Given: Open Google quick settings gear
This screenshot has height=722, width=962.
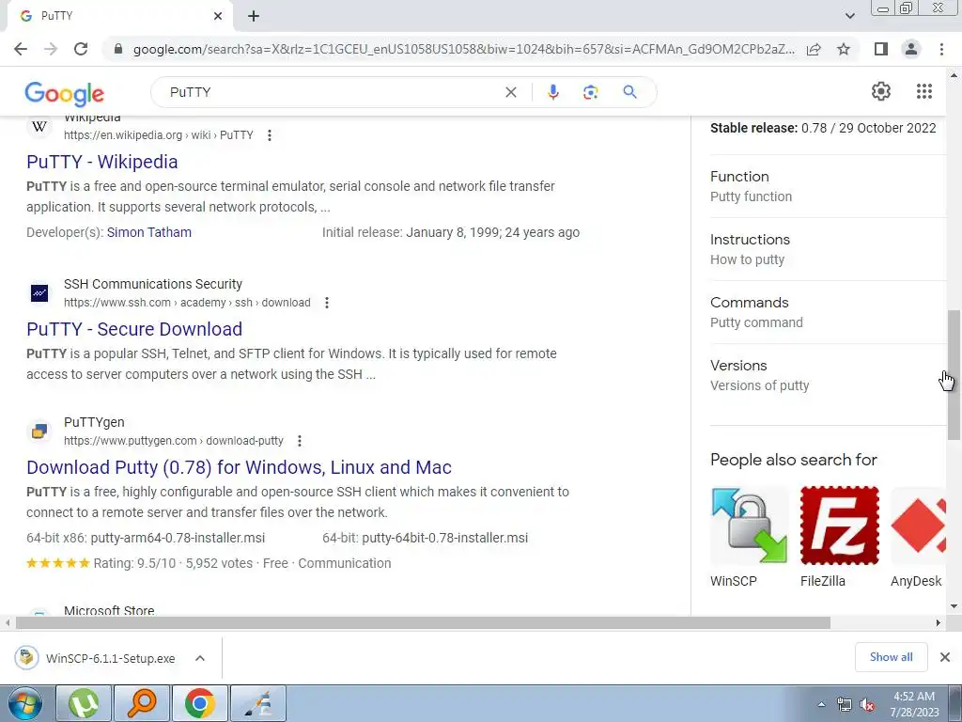Looking at the screenshot, I should point(881,91).
